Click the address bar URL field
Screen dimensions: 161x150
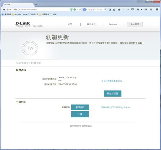pyautogui.click(x=38, y=10)
